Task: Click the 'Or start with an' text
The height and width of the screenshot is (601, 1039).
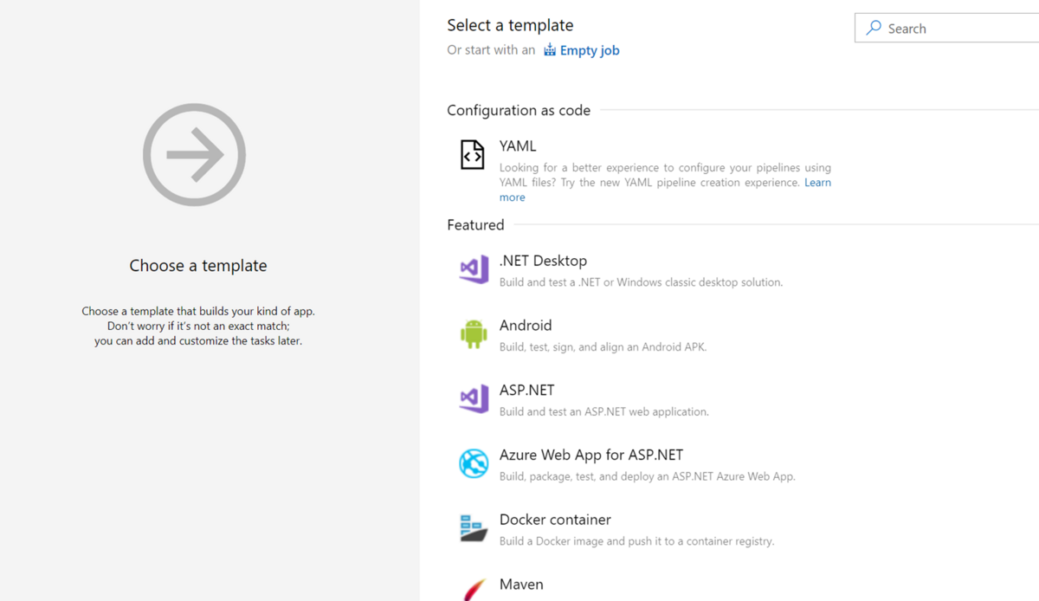Action: coord(491,50)
